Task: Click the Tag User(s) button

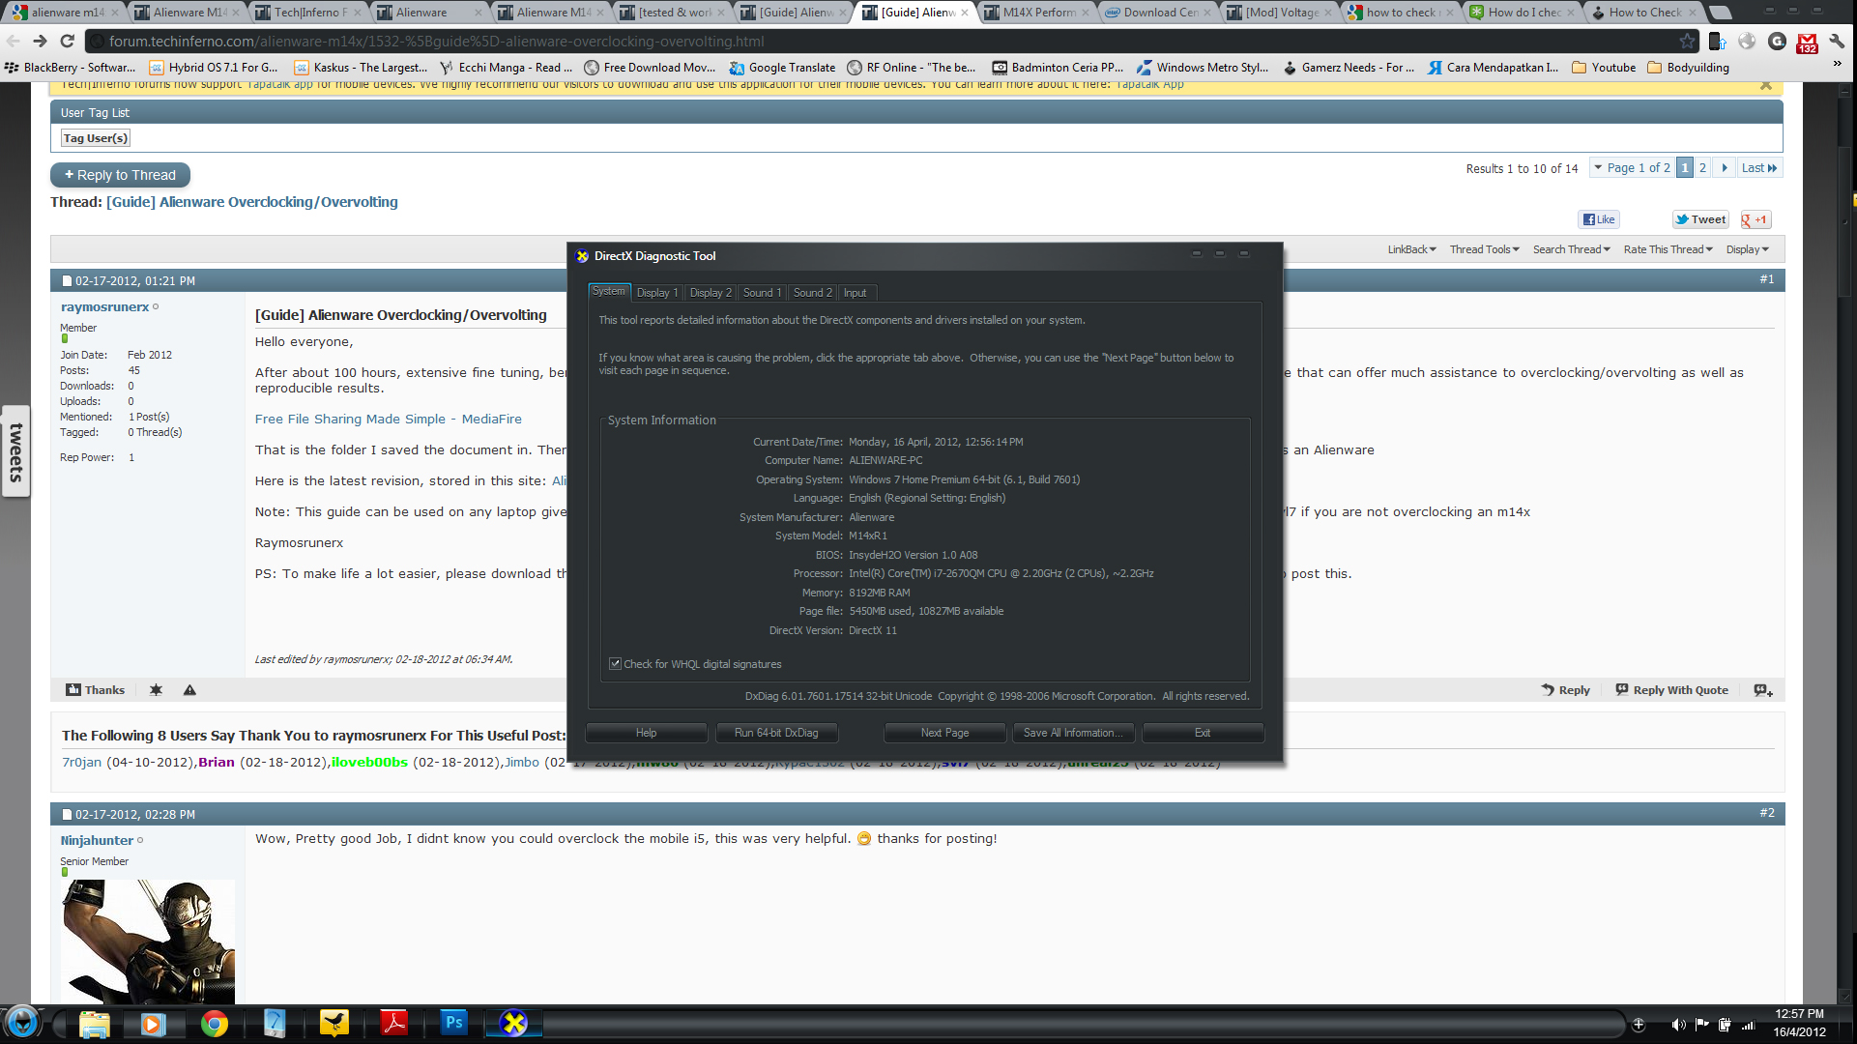Action: [95, 138]
